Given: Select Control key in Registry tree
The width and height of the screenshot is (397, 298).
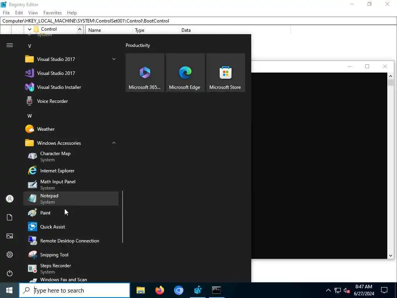Looking at the screenshot, I should (49, 29).
